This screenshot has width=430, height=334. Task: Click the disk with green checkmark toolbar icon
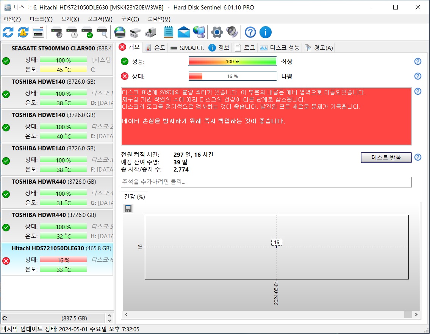(x=87, y=32)
